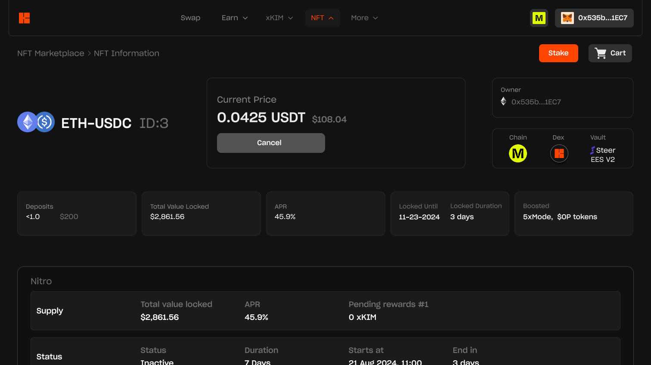Select Total Value Locked $2,861.56 card value
This screenshot has height=365, width=651.
point(167,217)
